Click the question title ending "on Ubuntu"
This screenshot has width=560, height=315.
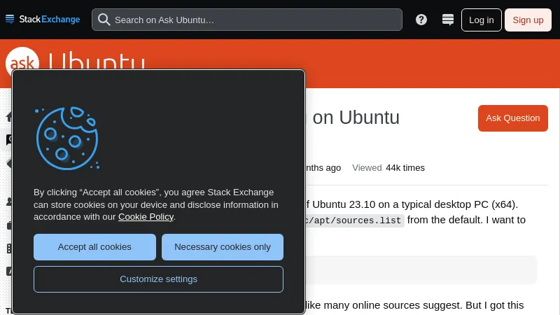(x=356, y=118)
